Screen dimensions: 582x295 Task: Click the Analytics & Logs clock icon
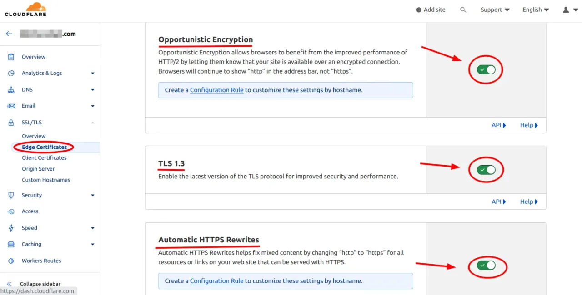point(11,73)
